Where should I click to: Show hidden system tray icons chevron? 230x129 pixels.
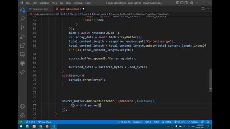point(168,126)
